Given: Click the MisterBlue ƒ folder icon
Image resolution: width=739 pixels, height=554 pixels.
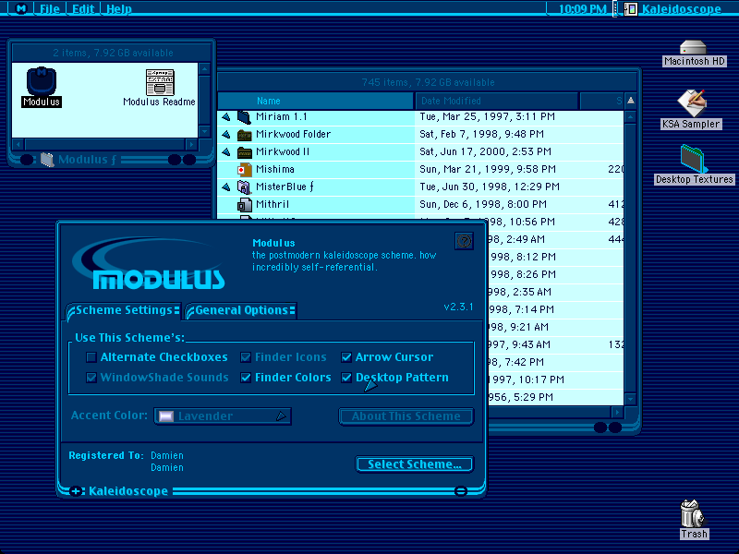Looking at the screenshot, I should pyautogui.click(x=244, y=187).
